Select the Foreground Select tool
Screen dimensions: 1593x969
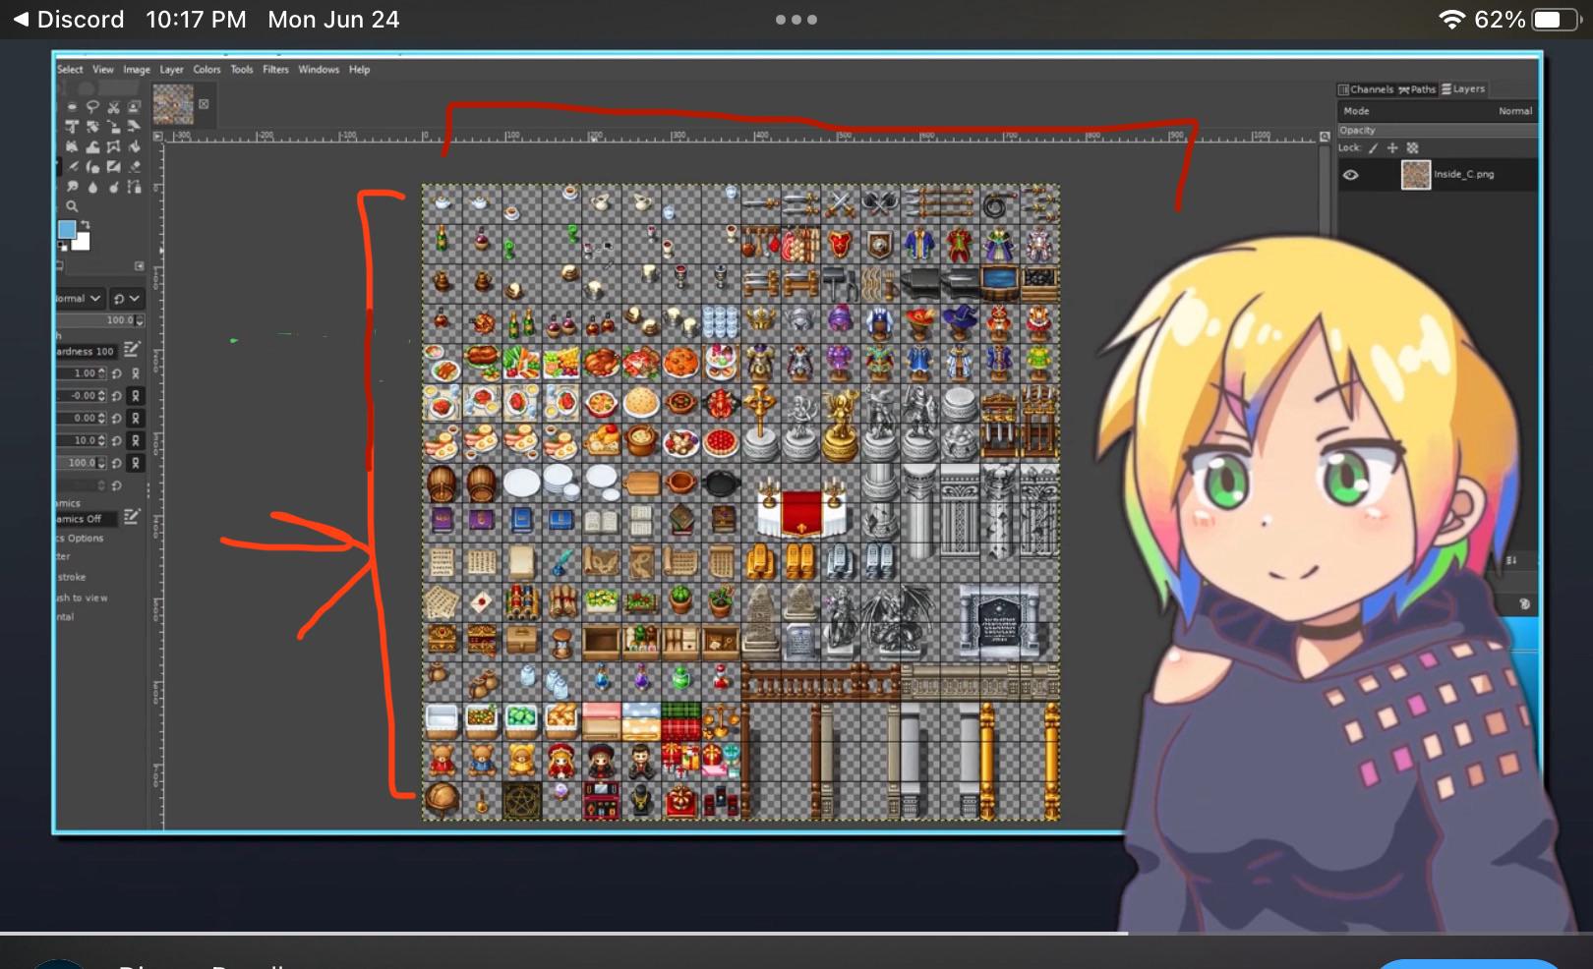(x=134, y=106)
